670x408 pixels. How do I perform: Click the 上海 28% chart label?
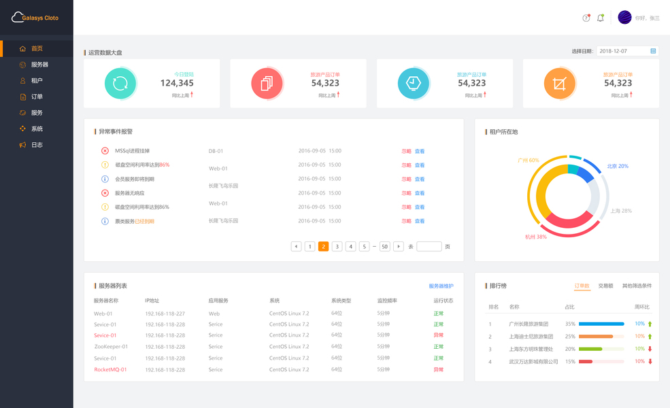click(x=621, y=211)
